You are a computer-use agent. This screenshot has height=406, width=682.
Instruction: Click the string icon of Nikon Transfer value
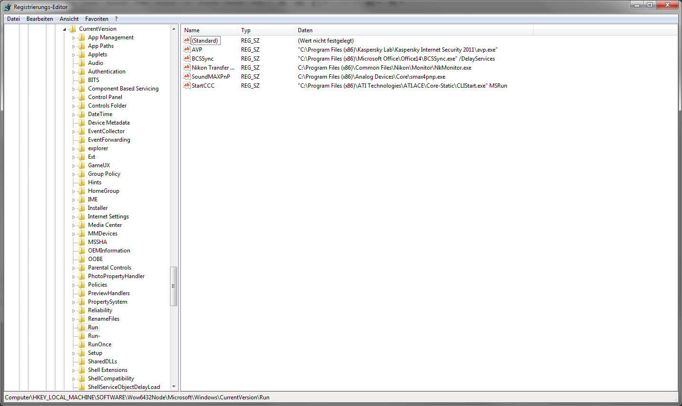tap(187, 67)
